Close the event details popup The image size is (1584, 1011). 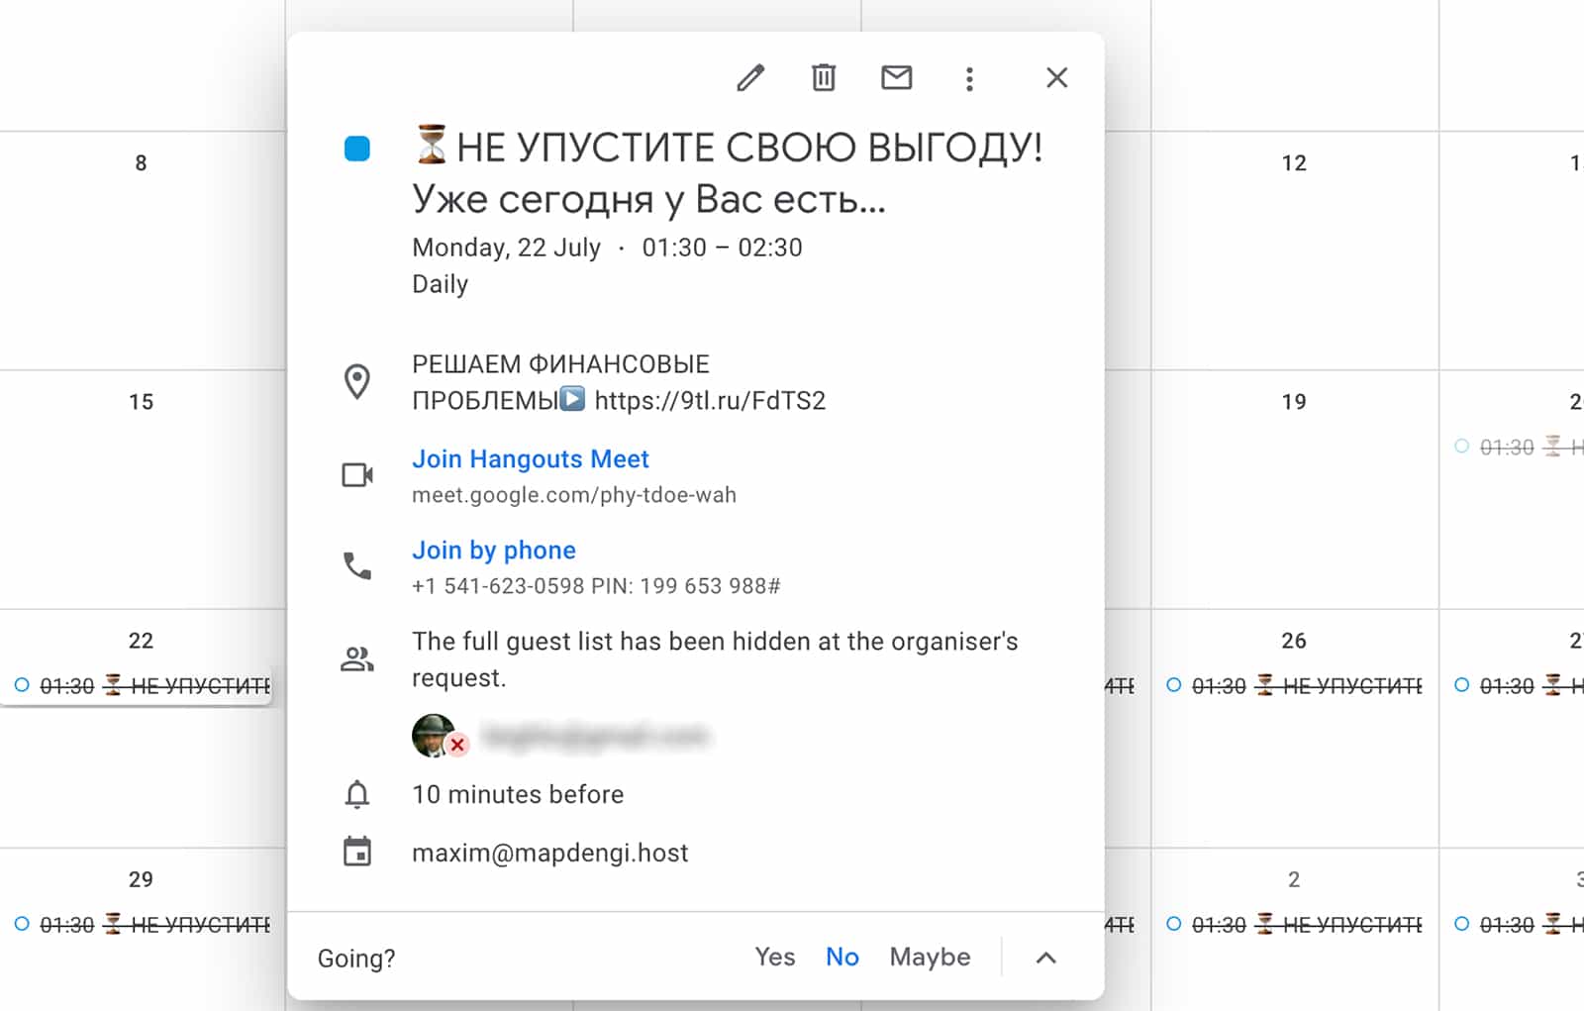[x=1056, y=78]
